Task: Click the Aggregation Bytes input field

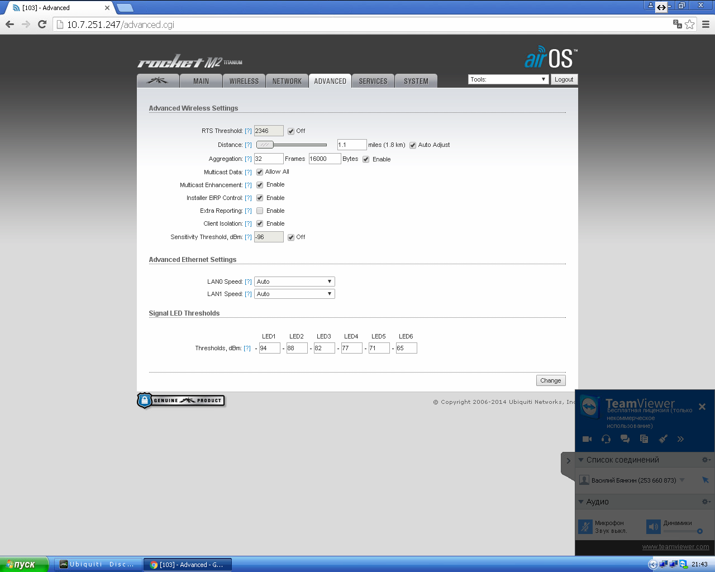Action: tap(325, 159)
